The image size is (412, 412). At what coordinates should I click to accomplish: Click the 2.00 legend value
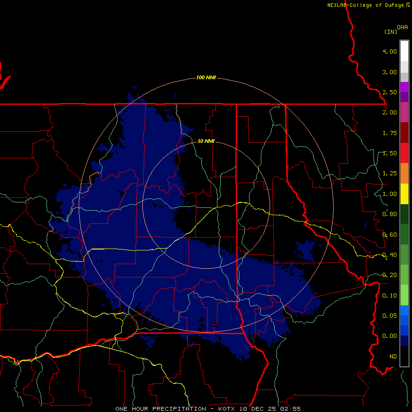coord(390,113)
